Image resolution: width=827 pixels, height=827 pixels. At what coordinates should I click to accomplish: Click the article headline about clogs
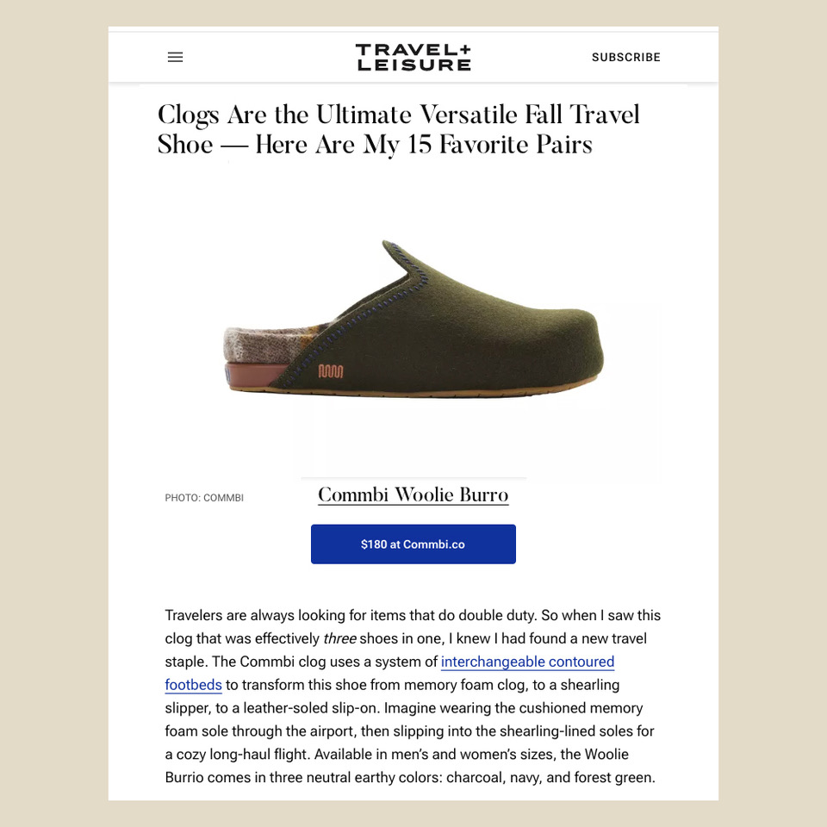398,129
